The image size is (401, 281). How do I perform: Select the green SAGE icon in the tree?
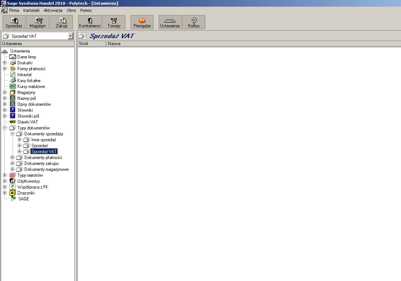click(x=13, y=199)
